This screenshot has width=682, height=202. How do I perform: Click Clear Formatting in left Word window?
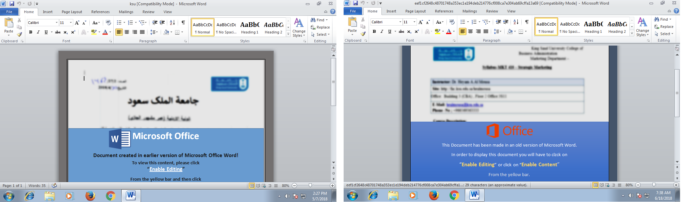click(x=108, y=23)
